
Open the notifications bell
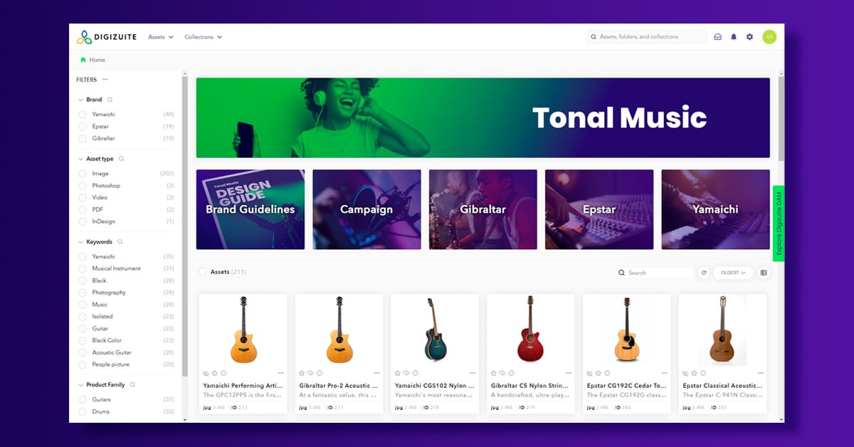tap(734, 37)
